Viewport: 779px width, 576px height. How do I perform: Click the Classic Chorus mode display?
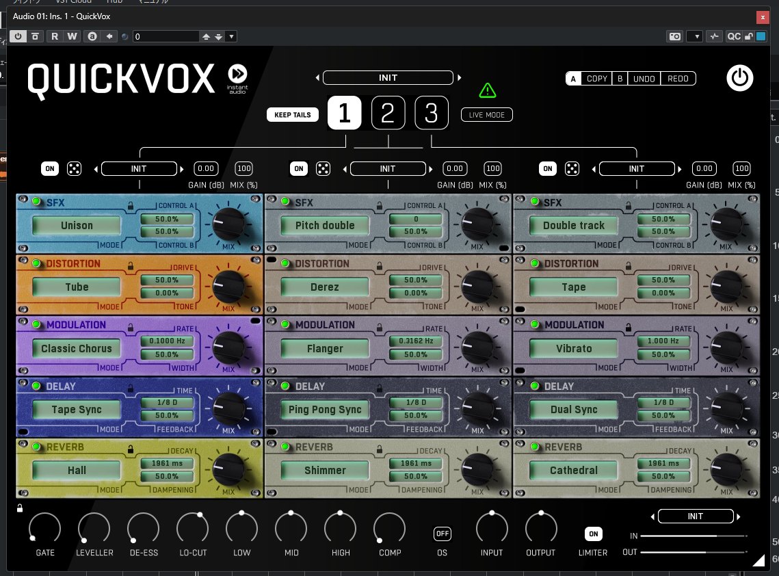point(77,348)
